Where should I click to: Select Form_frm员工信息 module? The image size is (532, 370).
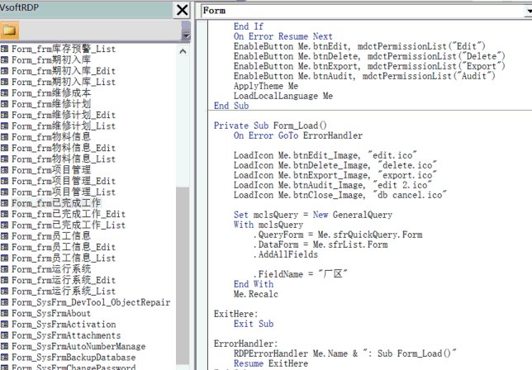(x=51, y=236)
